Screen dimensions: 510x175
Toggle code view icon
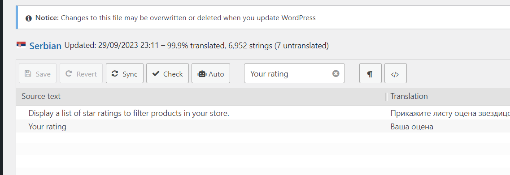coord(395,73)
